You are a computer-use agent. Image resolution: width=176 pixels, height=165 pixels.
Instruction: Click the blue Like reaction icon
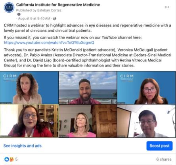(x=7, y=159)
